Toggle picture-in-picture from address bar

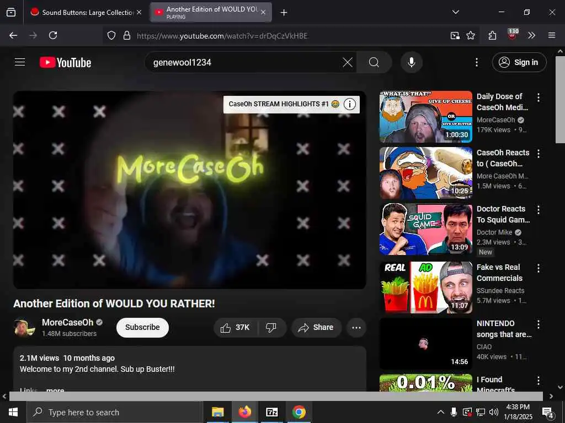coord(455,35)
